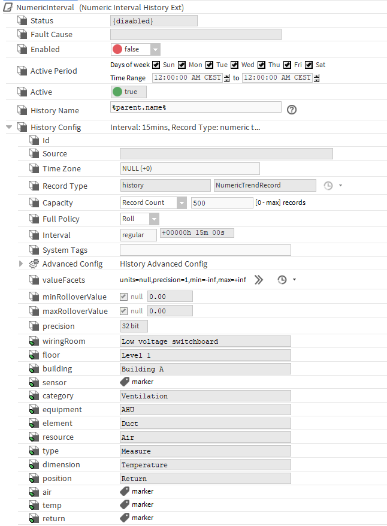Toggle the Wed day of week checkbox
Viewport: 387px width, 526px height.
[235, 65]
